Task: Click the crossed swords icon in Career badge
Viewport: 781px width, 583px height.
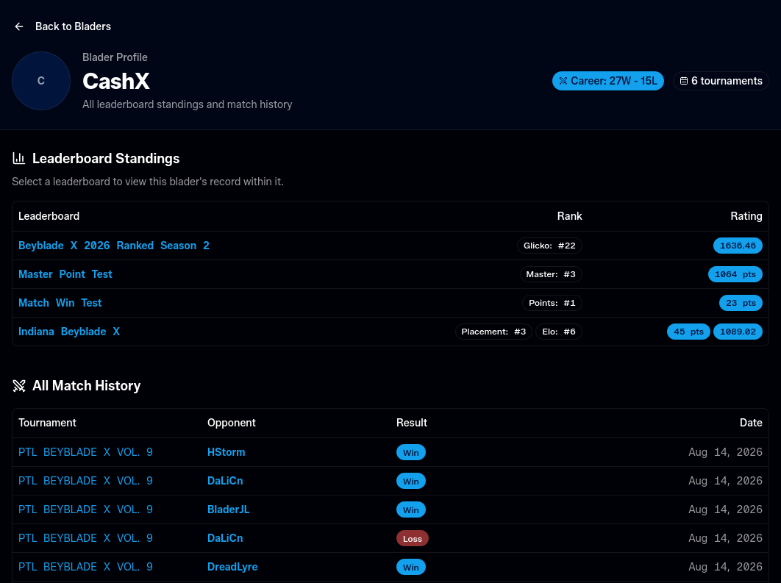Action: coord(563,81)
